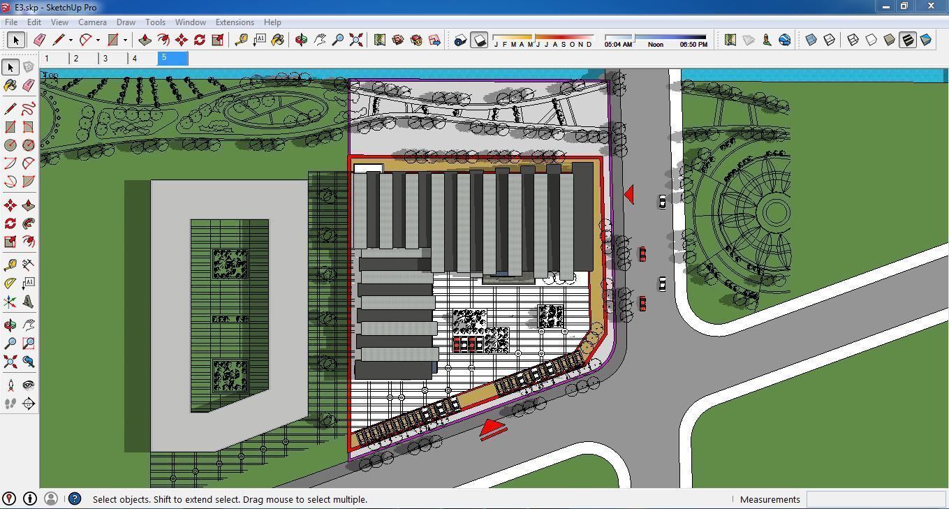Open the Window menu
Image resolution: width=949 pixels, height=509 pixels.
(x=190, y=22)
